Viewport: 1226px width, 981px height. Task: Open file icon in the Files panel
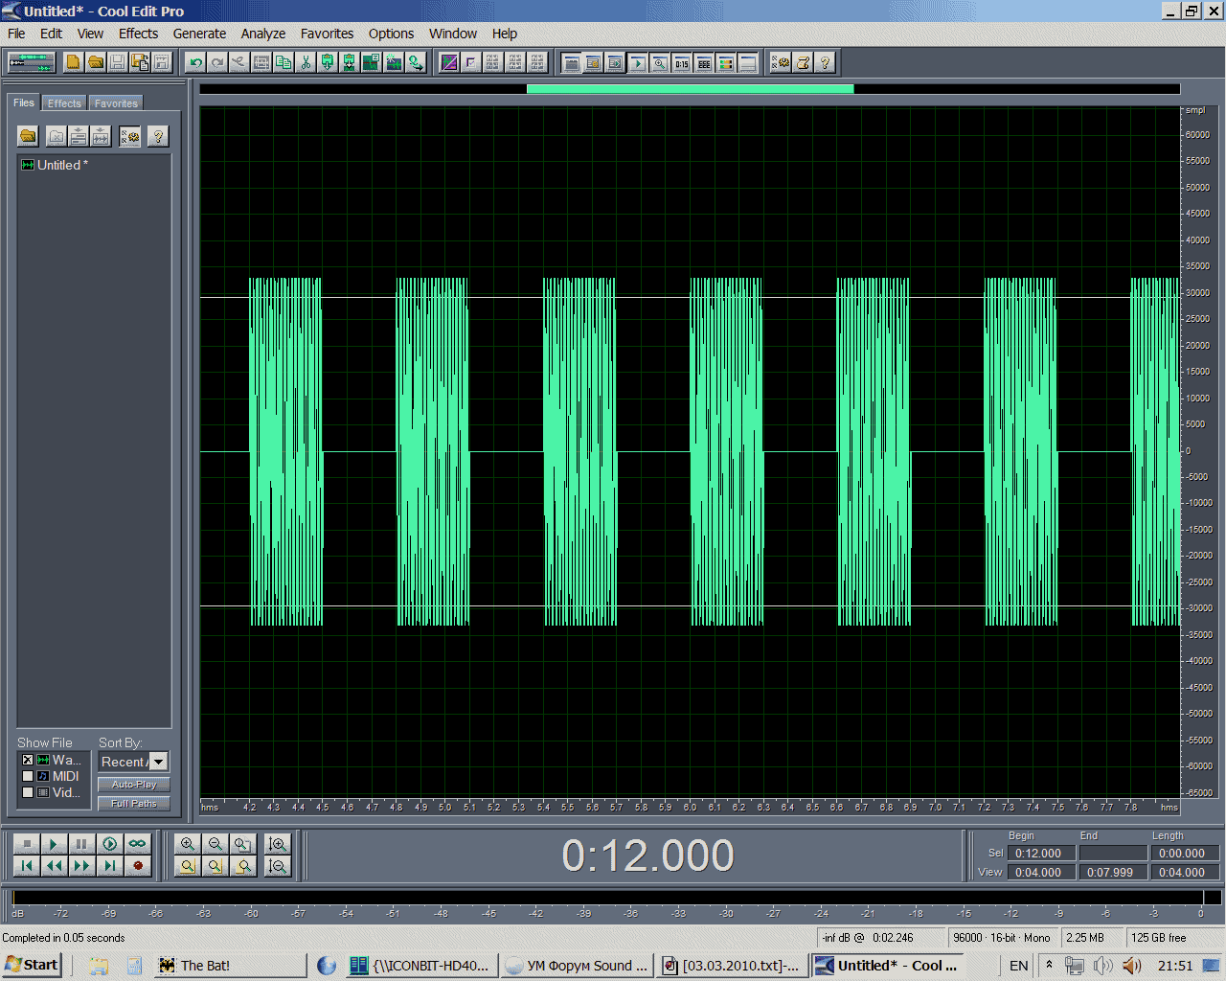click(28, 136)
